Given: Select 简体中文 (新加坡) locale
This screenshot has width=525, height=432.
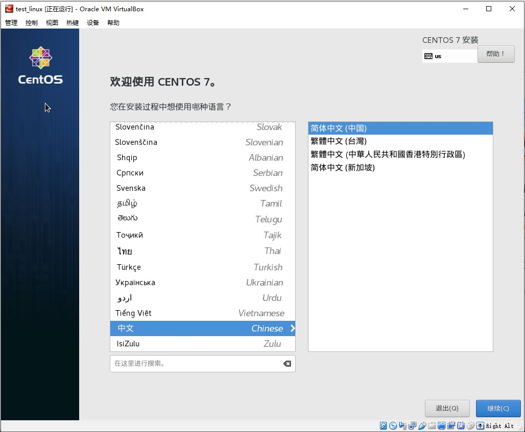Looking at the screenshot, I should [x=400, y=167].
